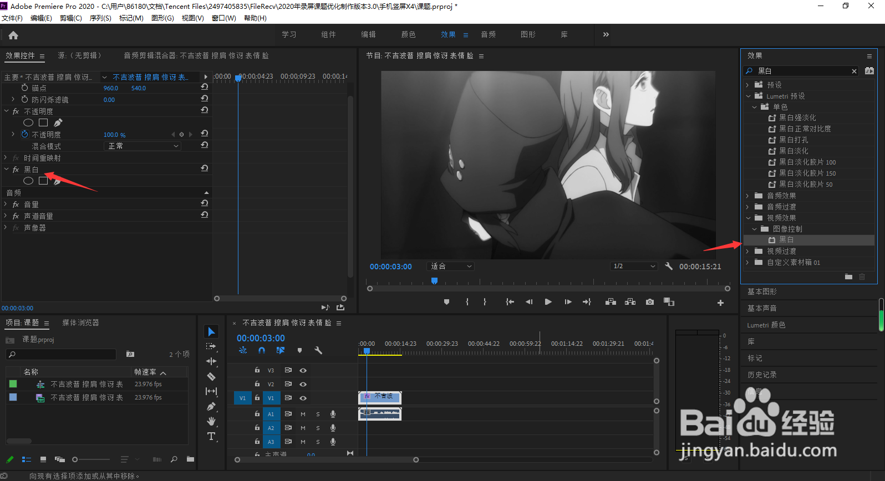Click the project panel search field

(61, 354)
